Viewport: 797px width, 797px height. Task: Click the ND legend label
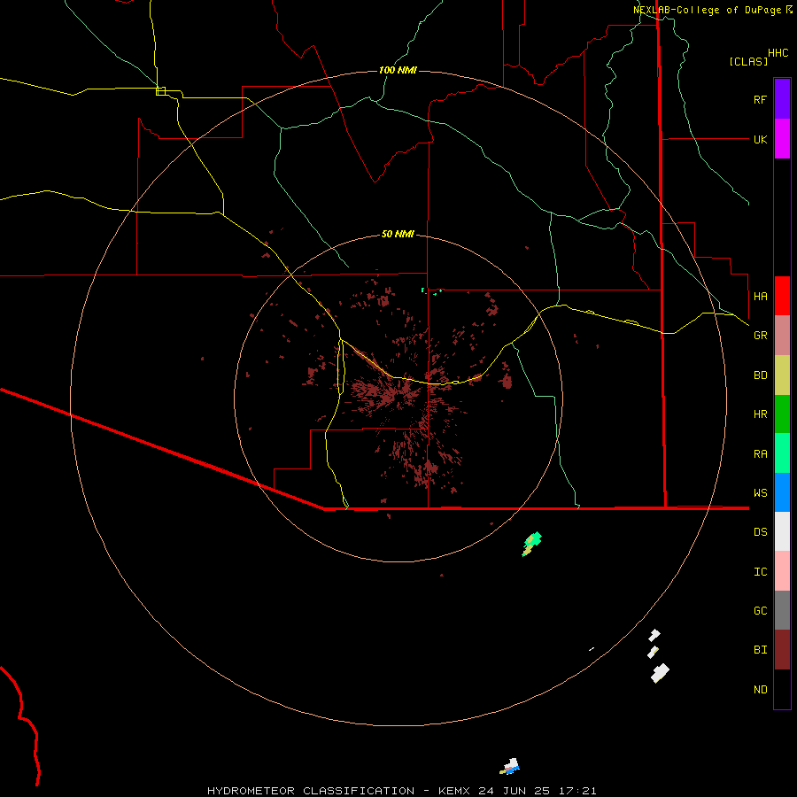760,690
